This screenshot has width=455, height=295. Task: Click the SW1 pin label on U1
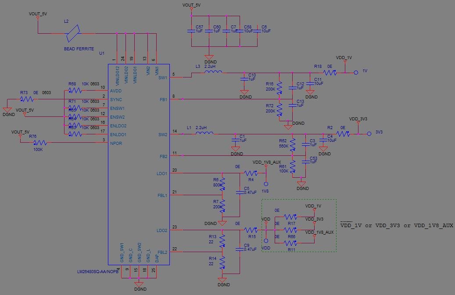pyautogui.click(x=163, y=77)
